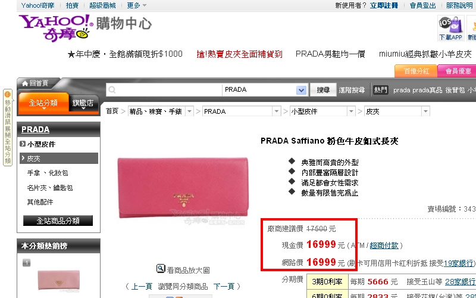Click the search magnifier icon in search box

click(112, 90)
